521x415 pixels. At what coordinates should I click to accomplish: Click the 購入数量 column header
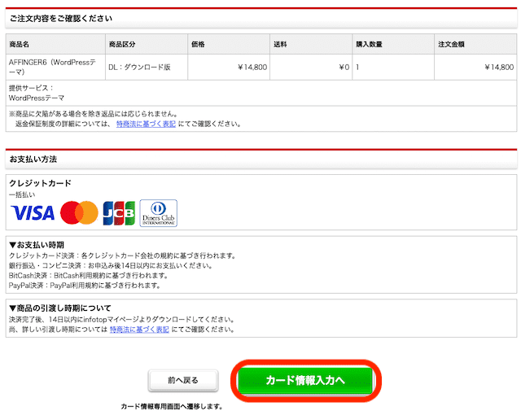393,44
